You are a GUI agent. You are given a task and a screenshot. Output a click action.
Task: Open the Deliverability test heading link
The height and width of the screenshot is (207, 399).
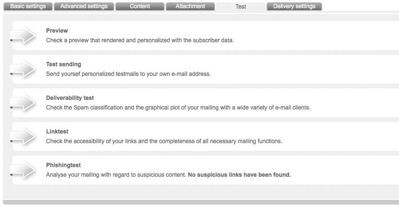pyautogui.click(x=70, y=98)
